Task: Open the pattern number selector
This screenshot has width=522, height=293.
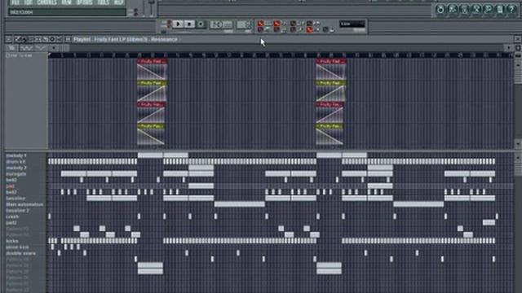Action: (x=244, y=24)
